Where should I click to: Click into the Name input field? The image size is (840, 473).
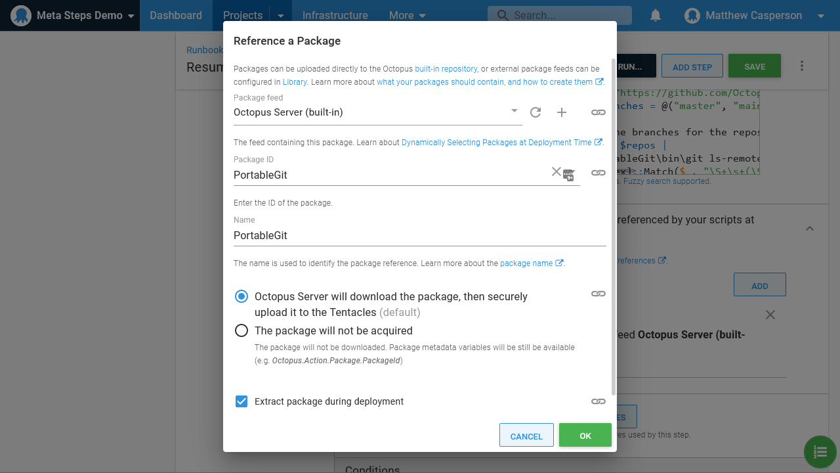(419, 235)
